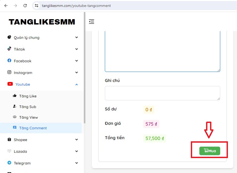Click the Shopee bag icon

coord(9,139)
